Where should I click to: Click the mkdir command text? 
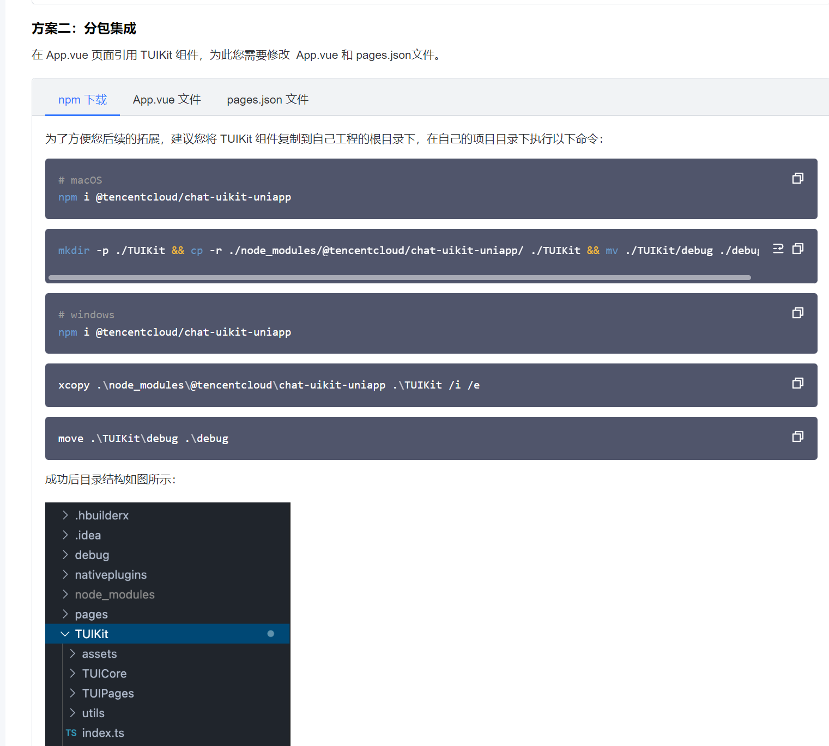408,250
